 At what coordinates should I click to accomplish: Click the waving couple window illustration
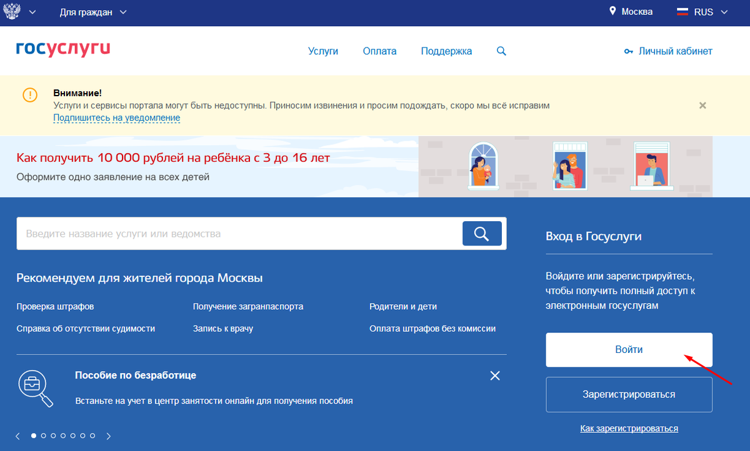[x=570, y=165]
